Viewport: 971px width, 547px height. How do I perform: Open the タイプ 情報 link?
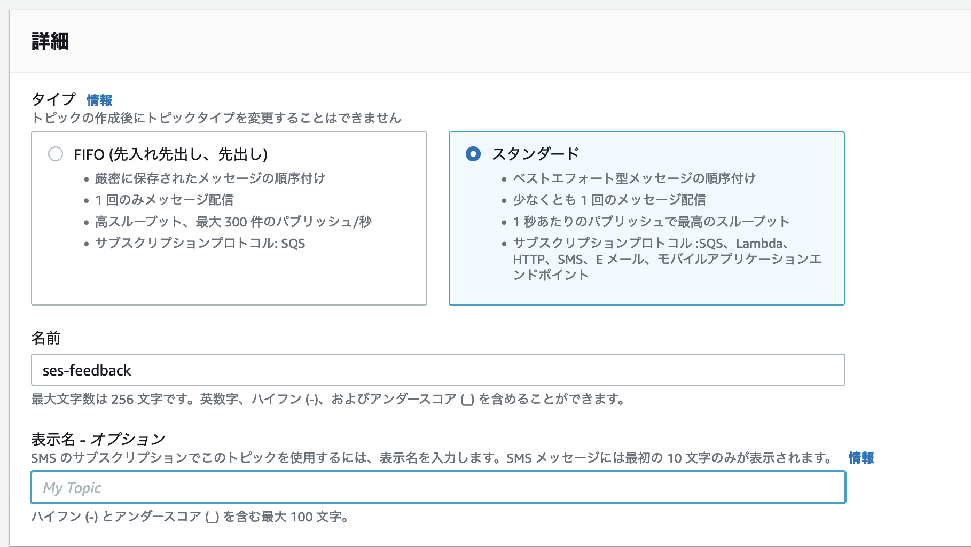(x=101, y=98)
